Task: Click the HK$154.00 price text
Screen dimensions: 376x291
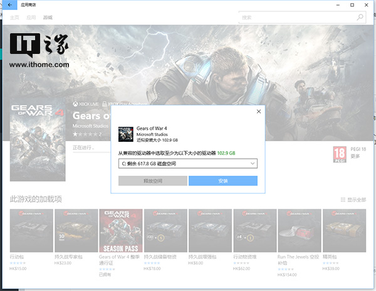Action: tap(287, 275)
